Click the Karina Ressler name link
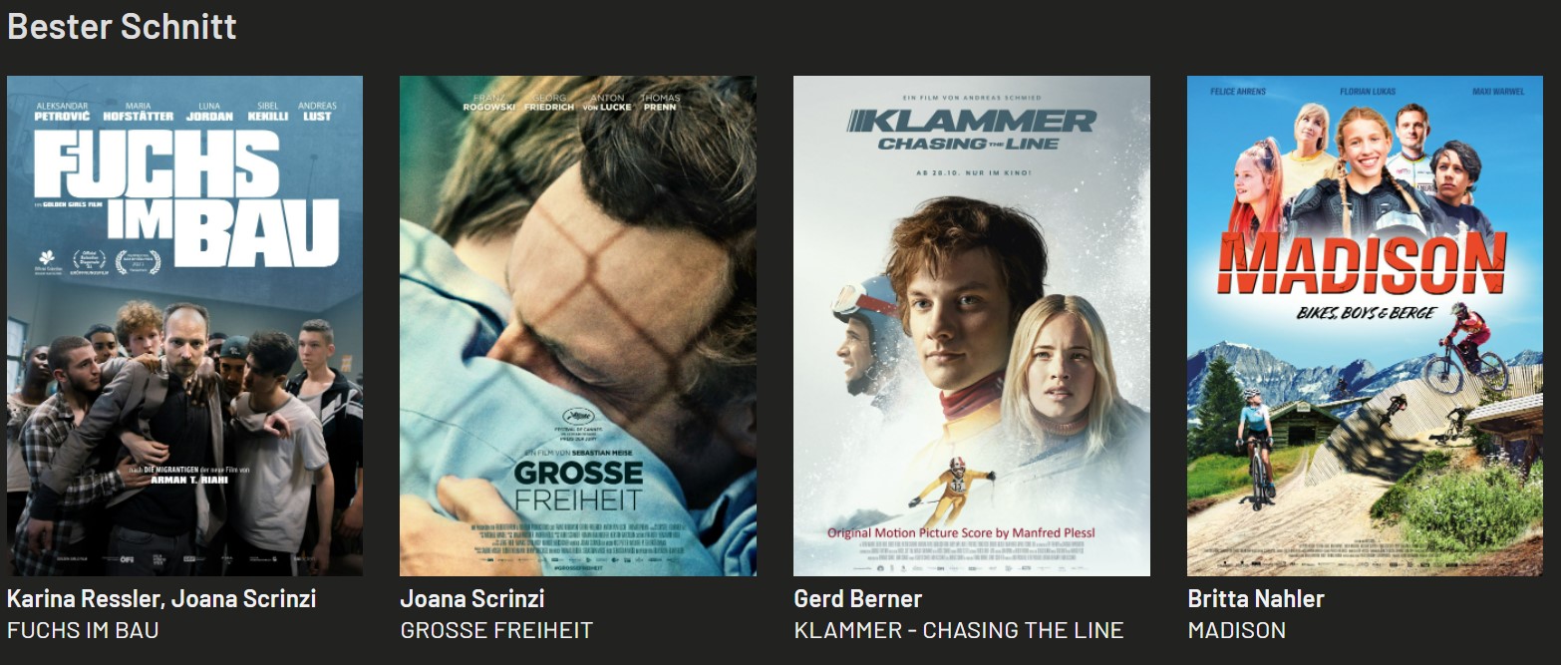Image resolution: width=1561 pixels, height=665 pixels. click(85, 599)
